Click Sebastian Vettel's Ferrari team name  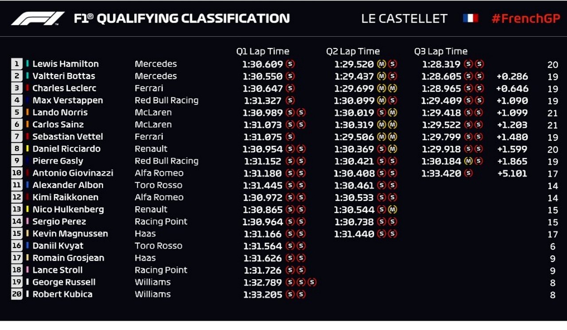[149, 137]
